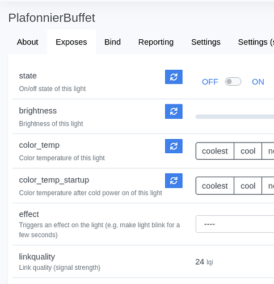Image resolution: width=274 pixels, height=284 pixels.
Task: Click the brightness slider track
Action: pos(235,116)
